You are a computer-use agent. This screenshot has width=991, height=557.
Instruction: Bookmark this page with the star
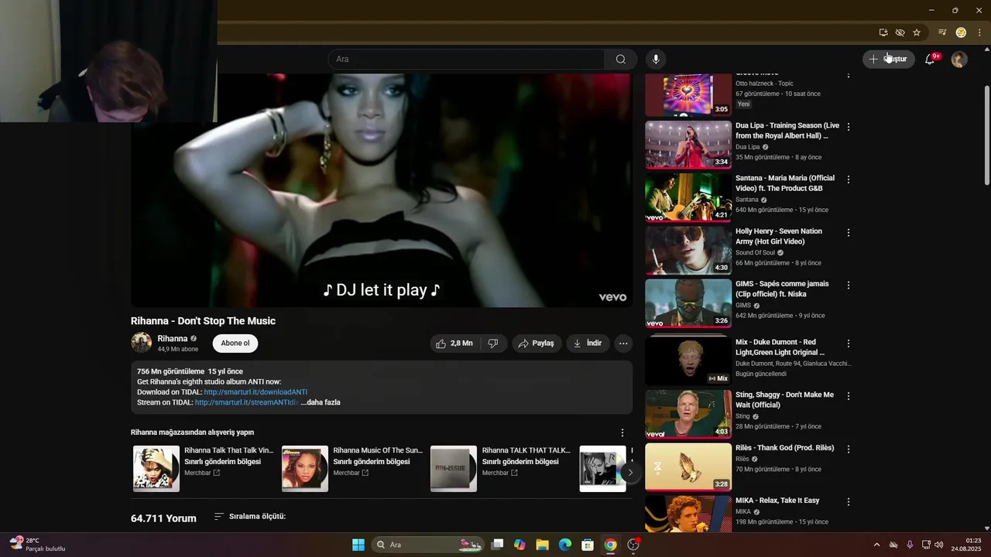(917, 32)
